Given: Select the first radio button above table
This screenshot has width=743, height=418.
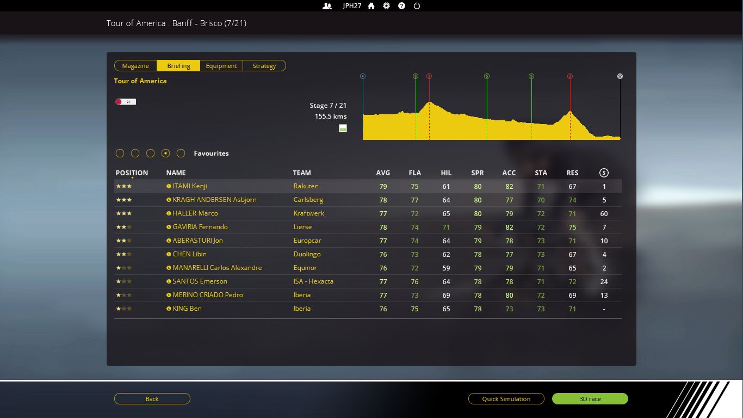Looking at the screenshot, I should pos(120,153).
